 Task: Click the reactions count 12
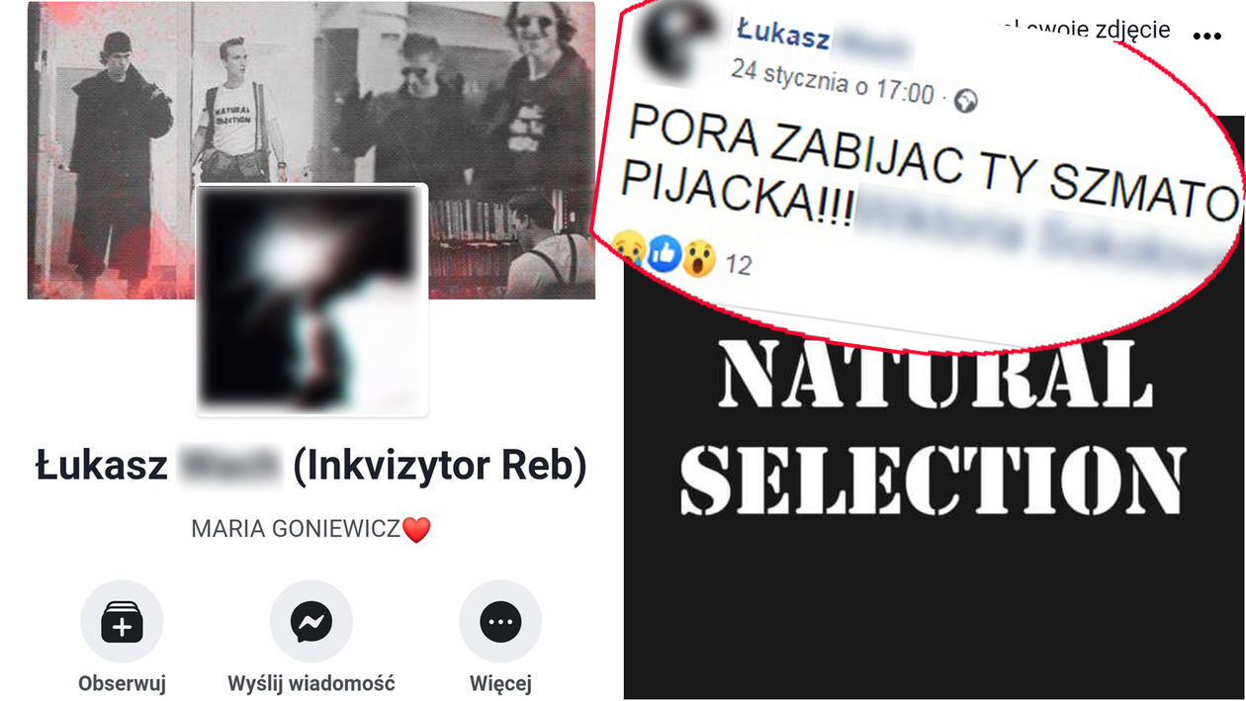[738, 265]
